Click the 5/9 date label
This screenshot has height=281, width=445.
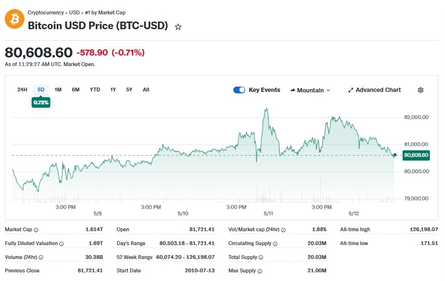pos(98,214)
